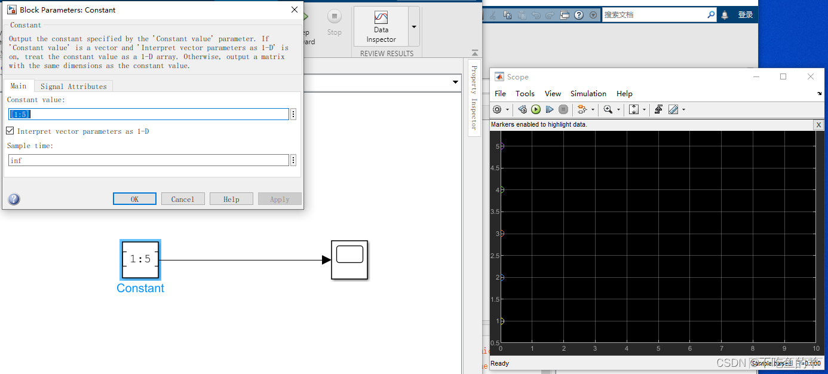The width and height of the screenshot is (828, 374).
Task: Select the Scope zoom magnifier tool
Action: [608, 109]
